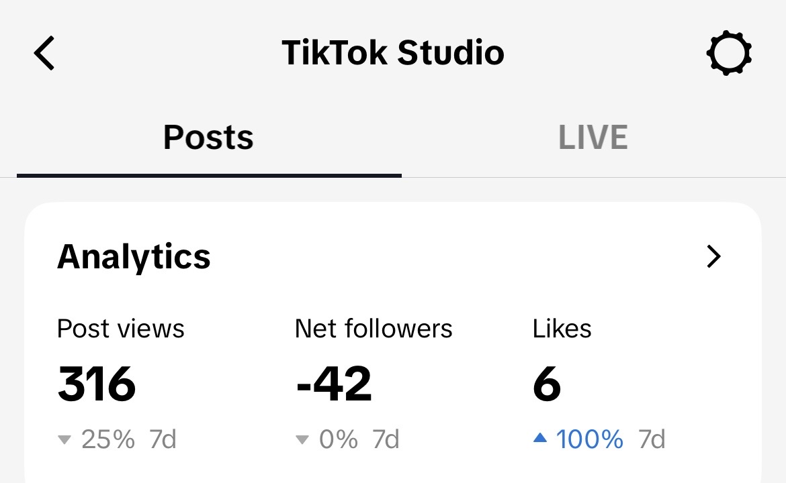The height and width of the screenshot is (483, 786).
Task: Tap the Analytics heading
Action: (x=134, y=256)
